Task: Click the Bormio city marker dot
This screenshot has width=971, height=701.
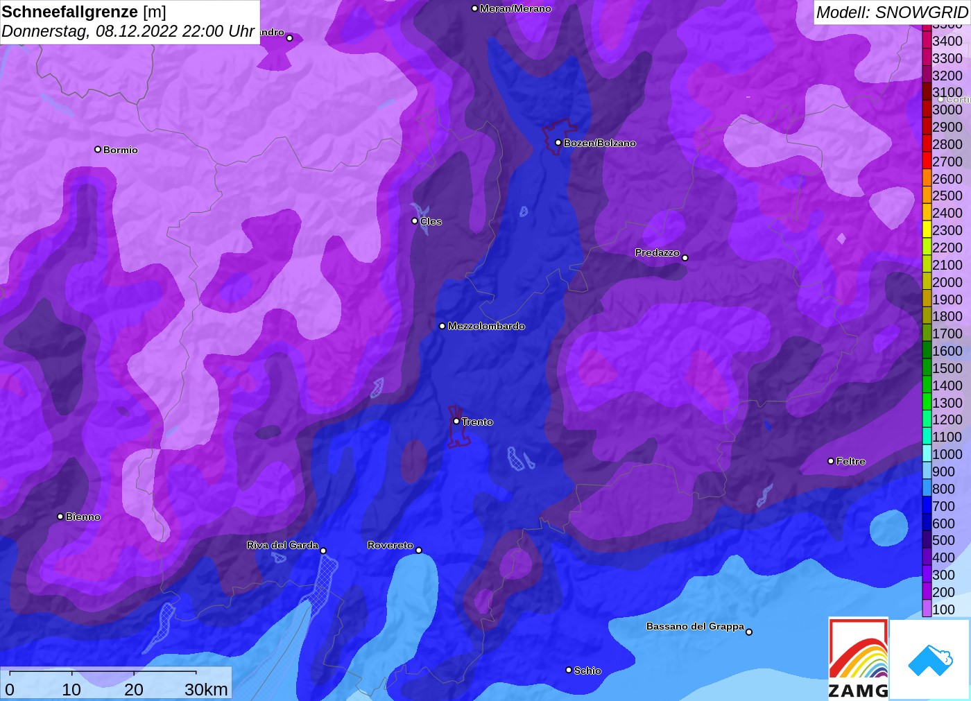Action: (x=98, y=150)
